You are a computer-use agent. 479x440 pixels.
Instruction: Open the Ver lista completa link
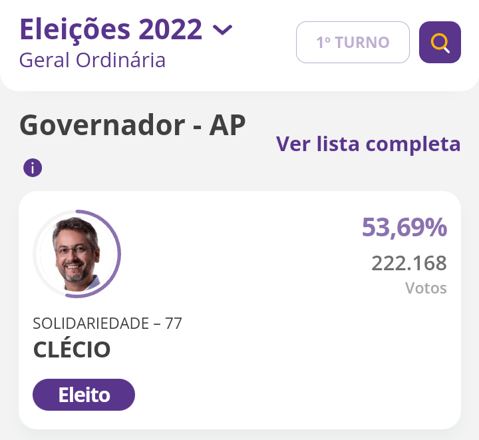tap(368, 144)
